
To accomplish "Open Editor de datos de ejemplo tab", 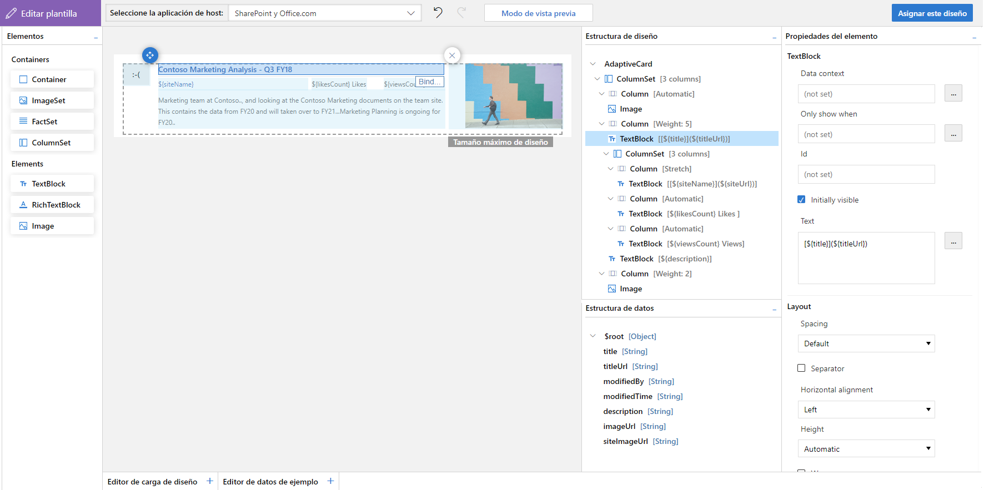I will point(270,482).
